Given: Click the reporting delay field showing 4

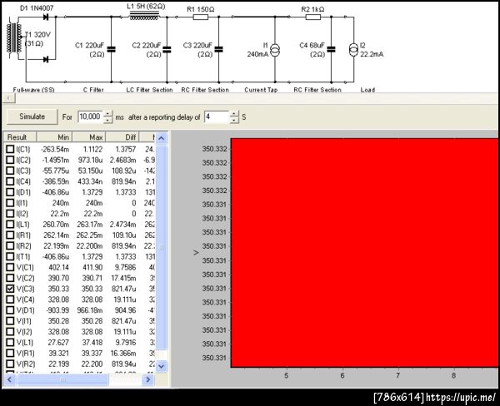Looking at the screenshot, I should pos(217,116).
